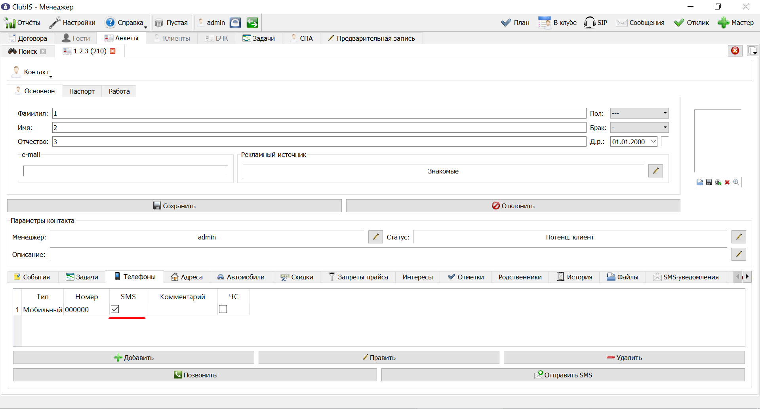Open the Д.р. date picker dropdown
The height and width of the screenshot is (409, 760).
[x=653, y=142]
